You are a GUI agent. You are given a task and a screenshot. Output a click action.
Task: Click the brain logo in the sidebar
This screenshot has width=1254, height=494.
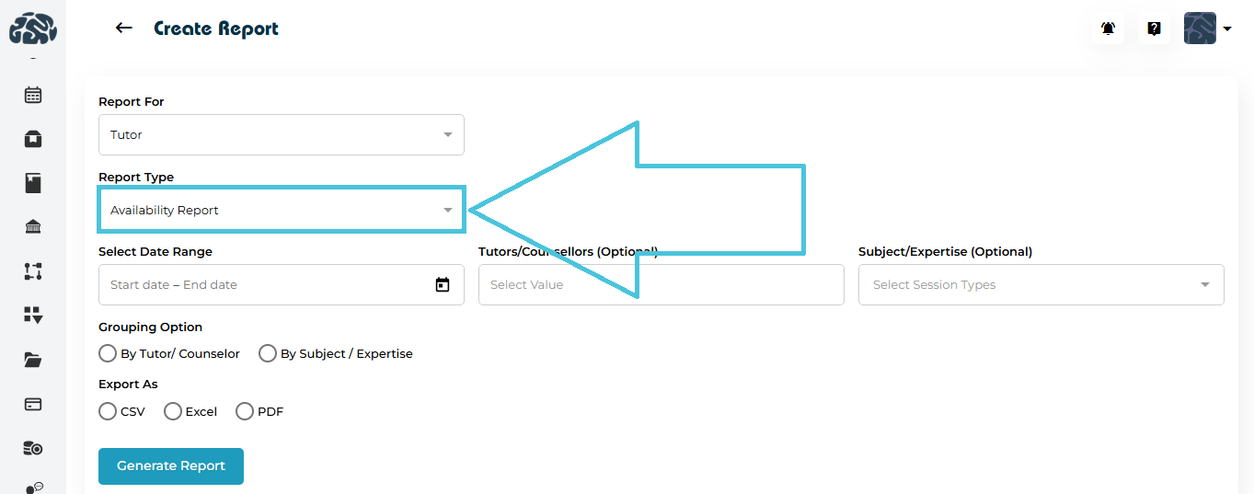[x=33, y=29]
